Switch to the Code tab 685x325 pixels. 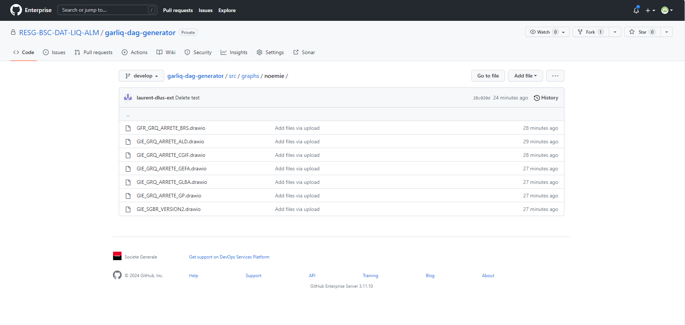[24, 52]
